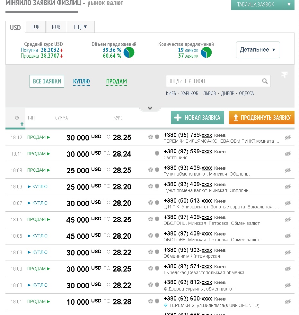Click the clock icon in the table header
Screen dimensions: 299x315
coord(17,118)
